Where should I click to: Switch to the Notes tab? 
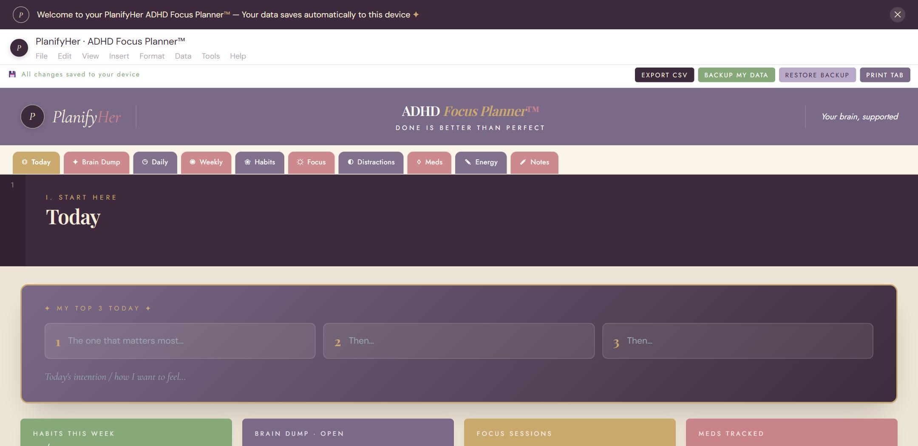[x=534, y=162]
